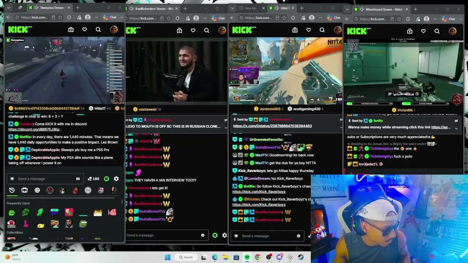Select the globe emotes tab in the emote picker
Image resolution: width=468 pixels, height=263 pixels.
click(x=37, y=190)
